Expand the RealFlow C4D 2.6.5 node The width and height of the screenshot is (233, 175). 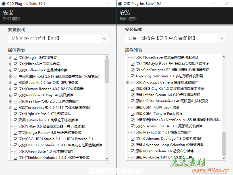pos(11,101)
